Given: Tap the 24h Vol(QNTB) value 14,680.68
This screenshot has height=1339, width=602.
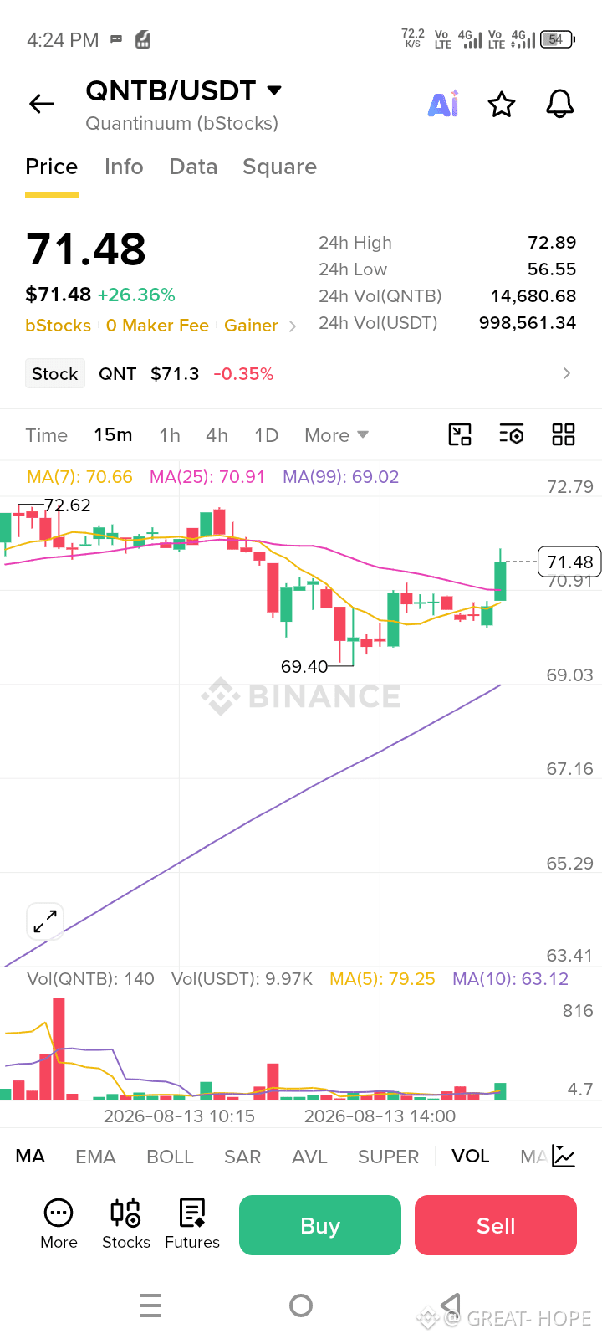Looking at the screenshot, I should 533,296.
